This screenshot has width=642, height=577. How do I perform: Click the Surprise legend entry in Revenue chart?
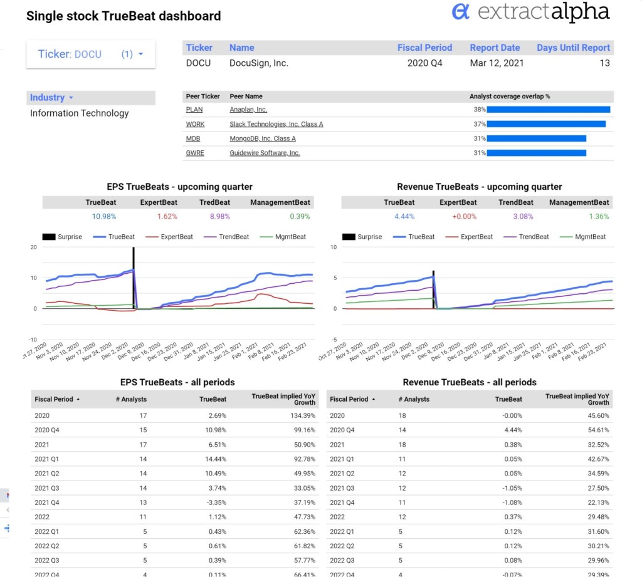362,237
